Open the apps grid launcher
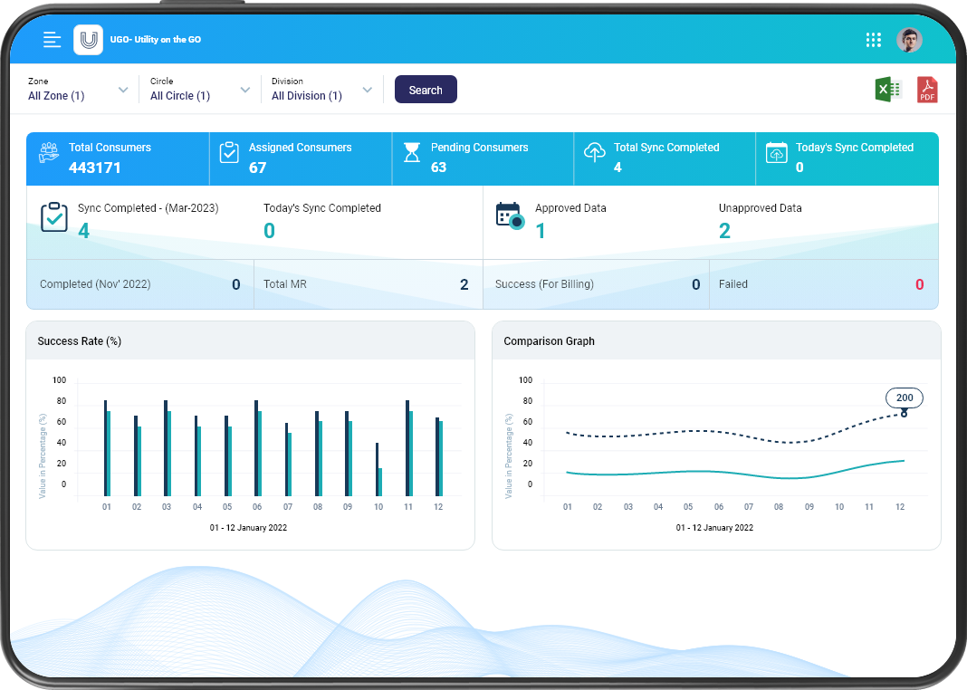The image size is (967, 690). point(873,40)
